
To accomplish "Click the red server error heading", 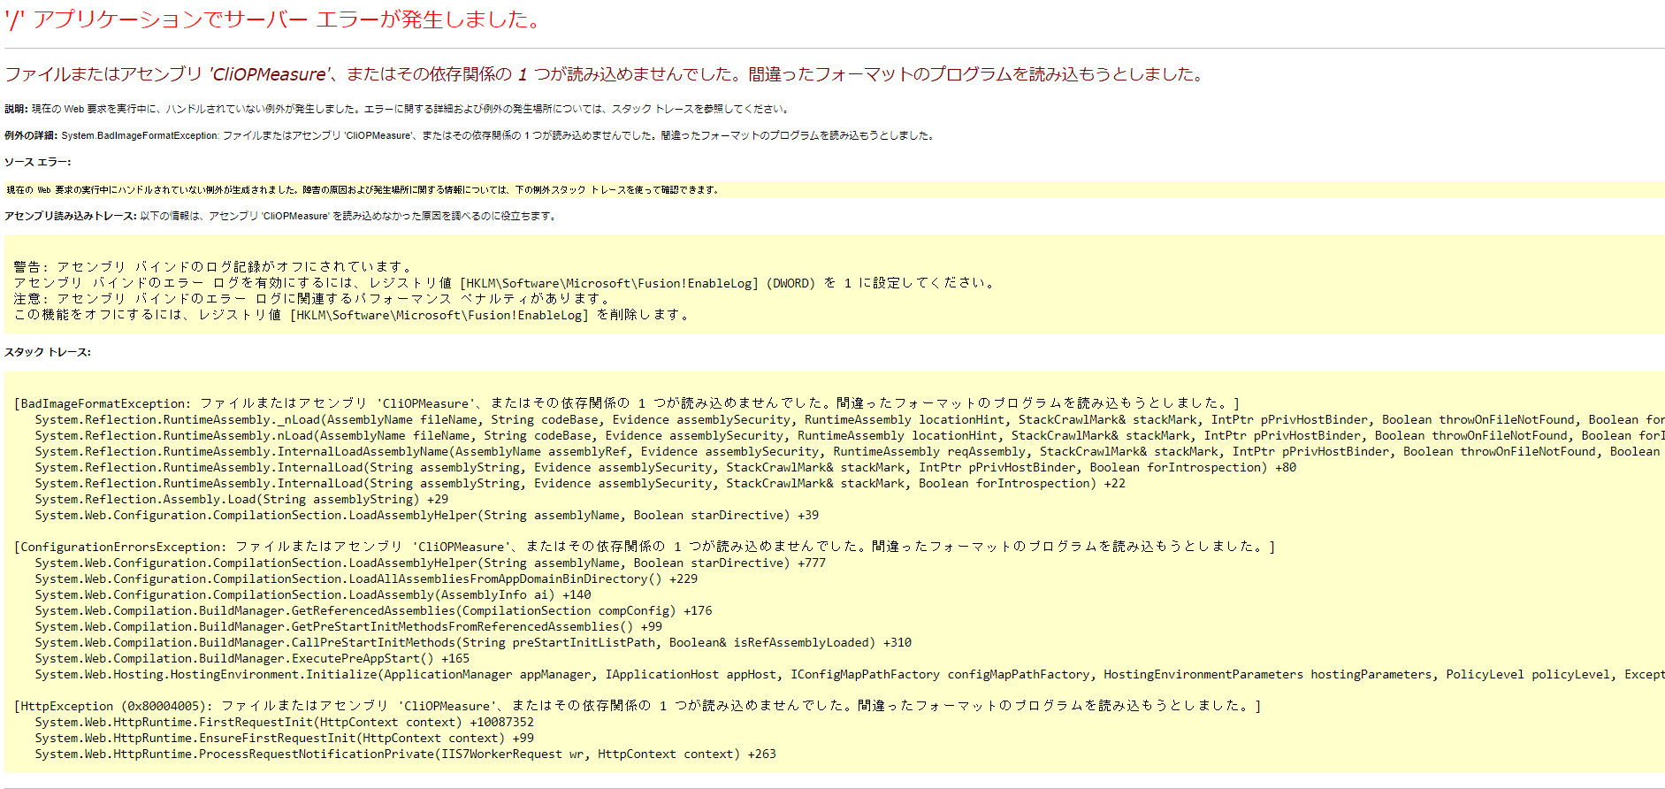I will 274,19.
